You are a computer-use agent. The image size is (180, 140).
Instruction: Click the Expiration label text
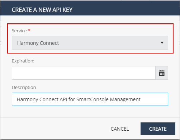(x=23, y=61)
